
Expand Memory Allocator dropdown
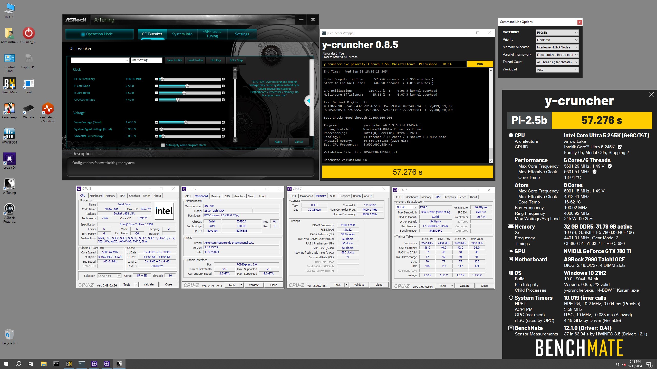[557, 47]
